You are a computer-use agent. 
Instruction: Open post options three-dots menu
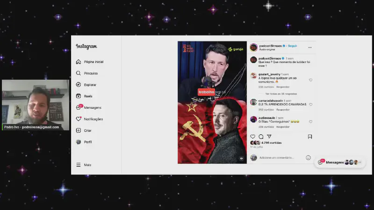pos(310,48)
